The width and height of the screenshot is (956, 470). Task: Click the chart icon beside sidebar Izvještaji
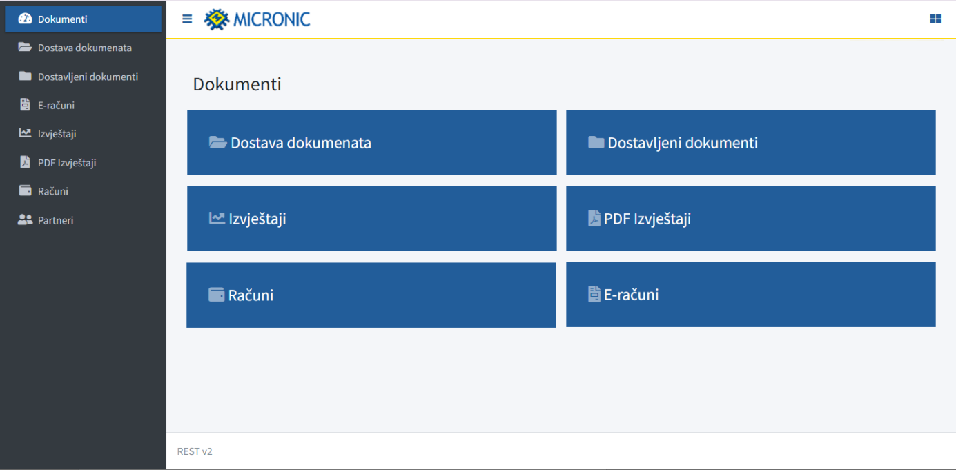coord(25,134)
